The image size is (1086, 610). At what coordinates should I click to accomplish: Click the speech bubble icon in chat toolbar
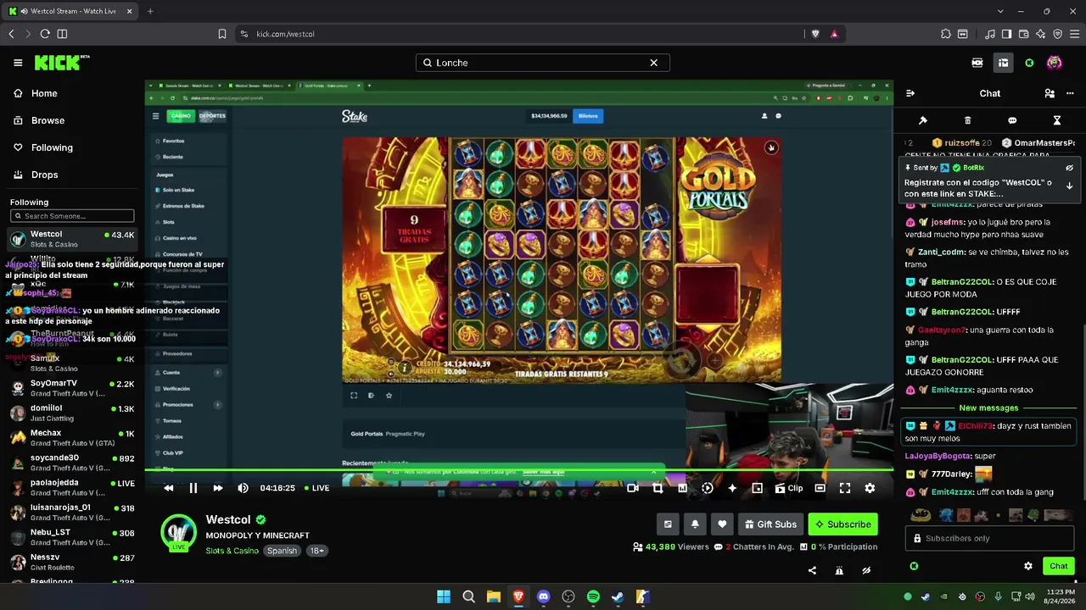[x=1012, y=120]
